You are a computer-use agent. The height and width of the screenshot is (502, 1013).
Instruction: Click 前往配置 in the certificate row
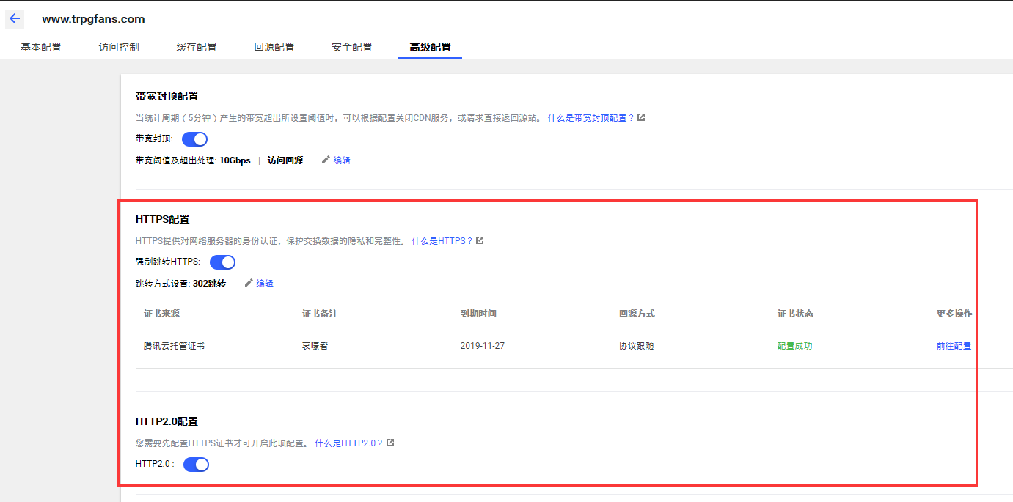pyautogui.click(x=954, y=346)
